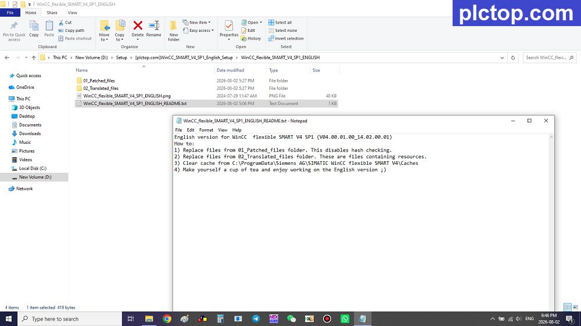The image size is (581, 326).
Task: Open Notepad Format menu
Action: (206, 131)
